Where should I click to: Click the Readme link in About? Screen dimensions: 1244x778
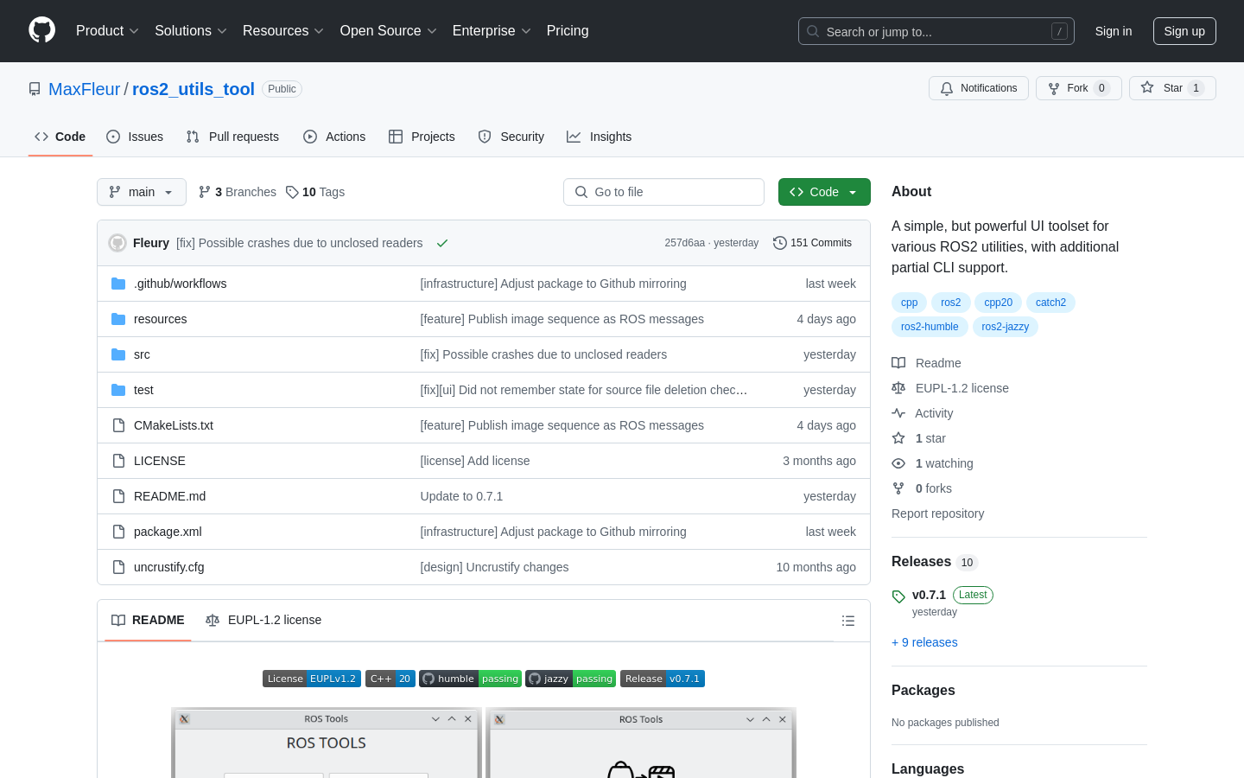(x=926, y=363)
